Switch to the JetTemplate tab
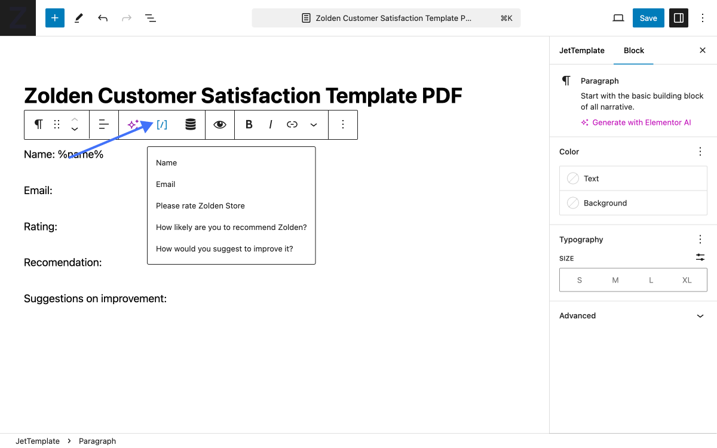The width and height of the screenshot is (717, 448). point(581,50)
